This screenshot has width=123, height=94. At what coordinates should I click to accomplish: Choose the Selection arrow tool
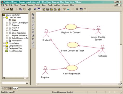(33, 14)
